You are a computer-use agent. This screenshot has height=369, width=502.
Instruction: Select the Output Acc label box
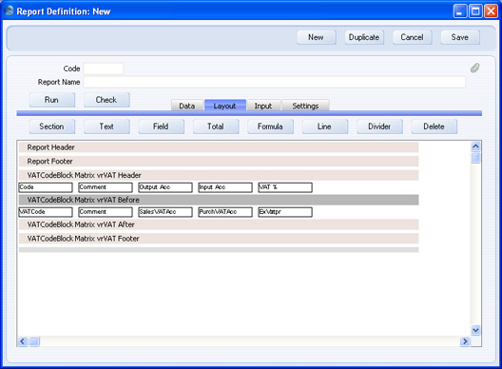[x=165, y=187]
